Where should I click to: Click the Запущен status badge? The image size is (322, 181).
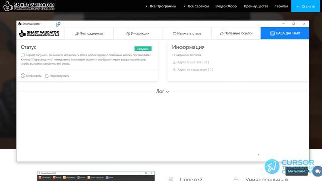pyautogui.click(x=143, y=49)
